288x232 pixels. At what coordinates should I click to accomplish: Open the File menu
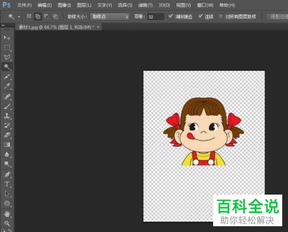coord(24,5)
